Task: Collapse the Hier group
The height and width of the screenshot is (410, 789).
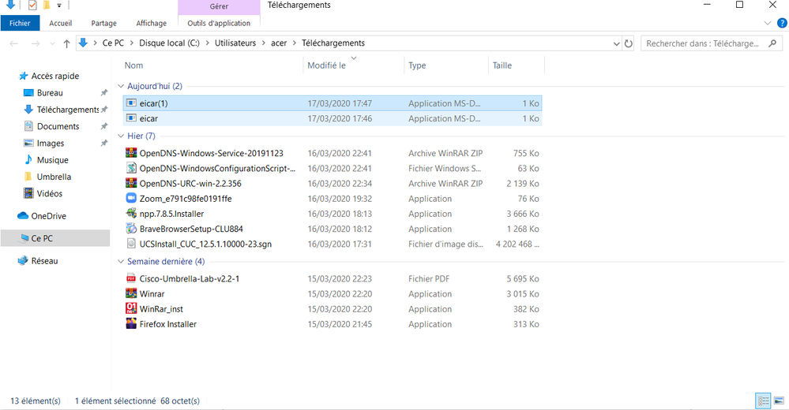Action: click(121, 136)
